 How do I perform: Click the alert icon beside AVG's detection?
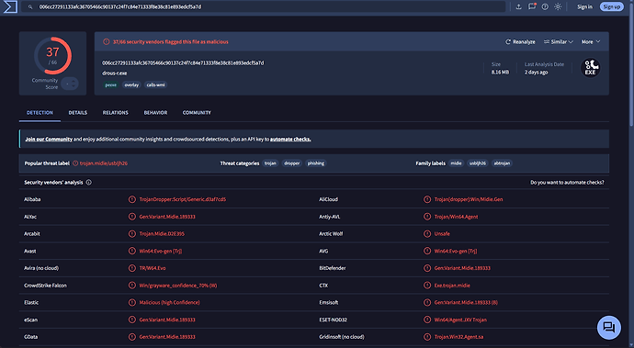427,251
